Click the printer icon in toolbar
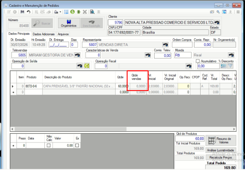The height and width of the screenshot is (170, 245). (x=56, y=12)
